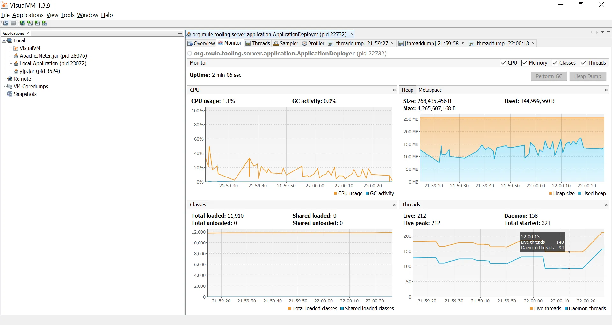
Task: Click the Add Application Snapshot toolbar icon
Action: pyautogui.click(x=45, y=23)
